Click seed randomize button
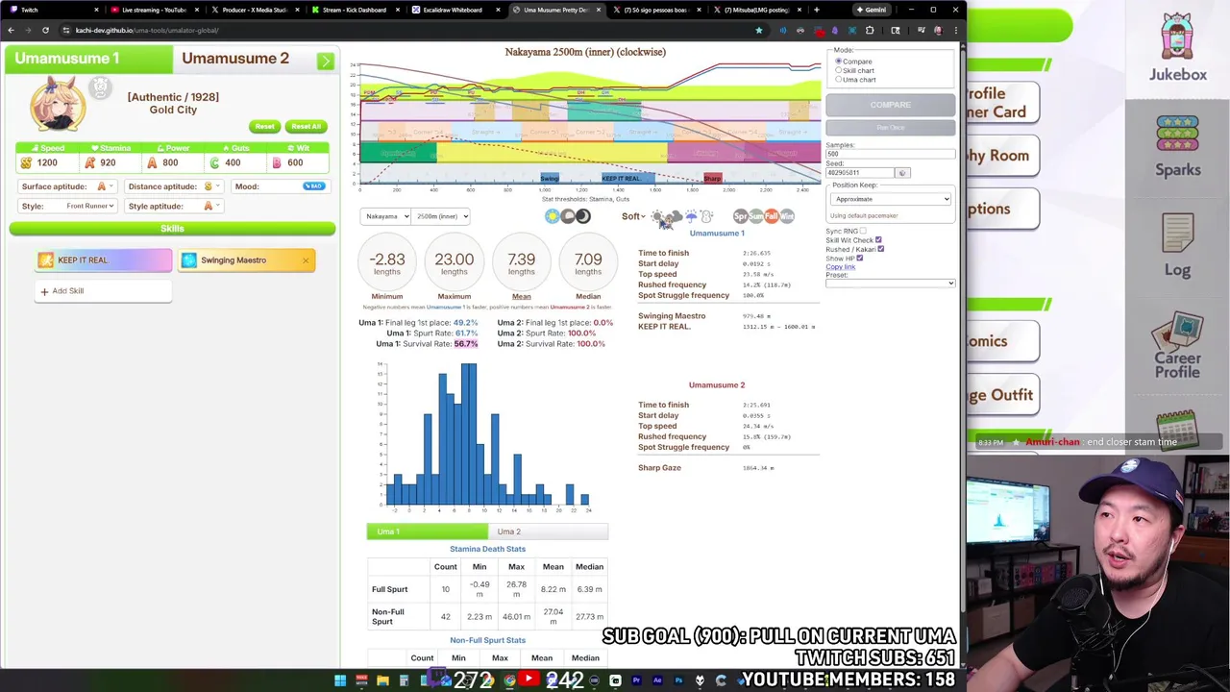The width and height of the screenshot is (1230, 692). tap(901, 173)
